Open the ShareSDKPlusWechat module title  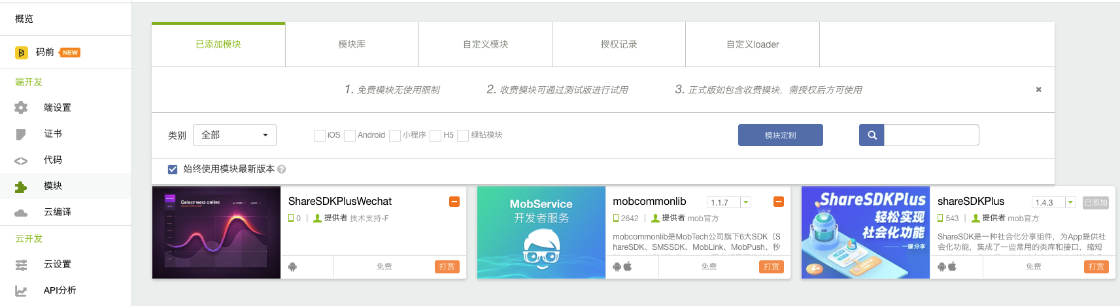coord(340,202)
